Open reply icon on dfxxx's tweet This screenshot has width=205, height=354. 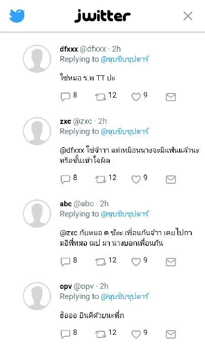pos(65,97)
